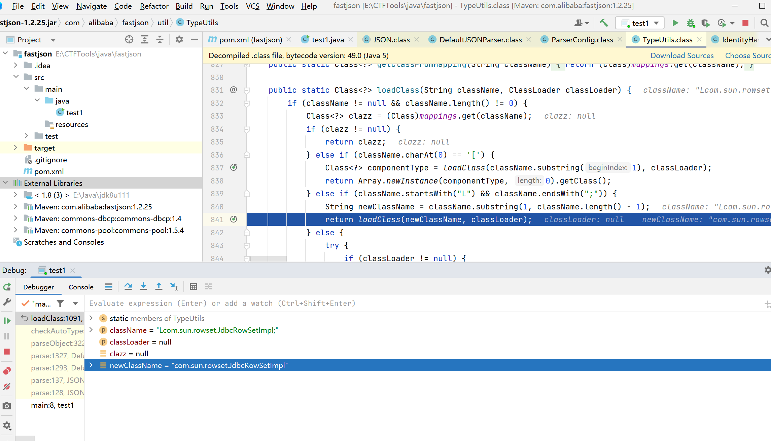The width and height of the screenshot is (771, 441).
Task: Stop debug session red square
Action: tap(7, 352)
